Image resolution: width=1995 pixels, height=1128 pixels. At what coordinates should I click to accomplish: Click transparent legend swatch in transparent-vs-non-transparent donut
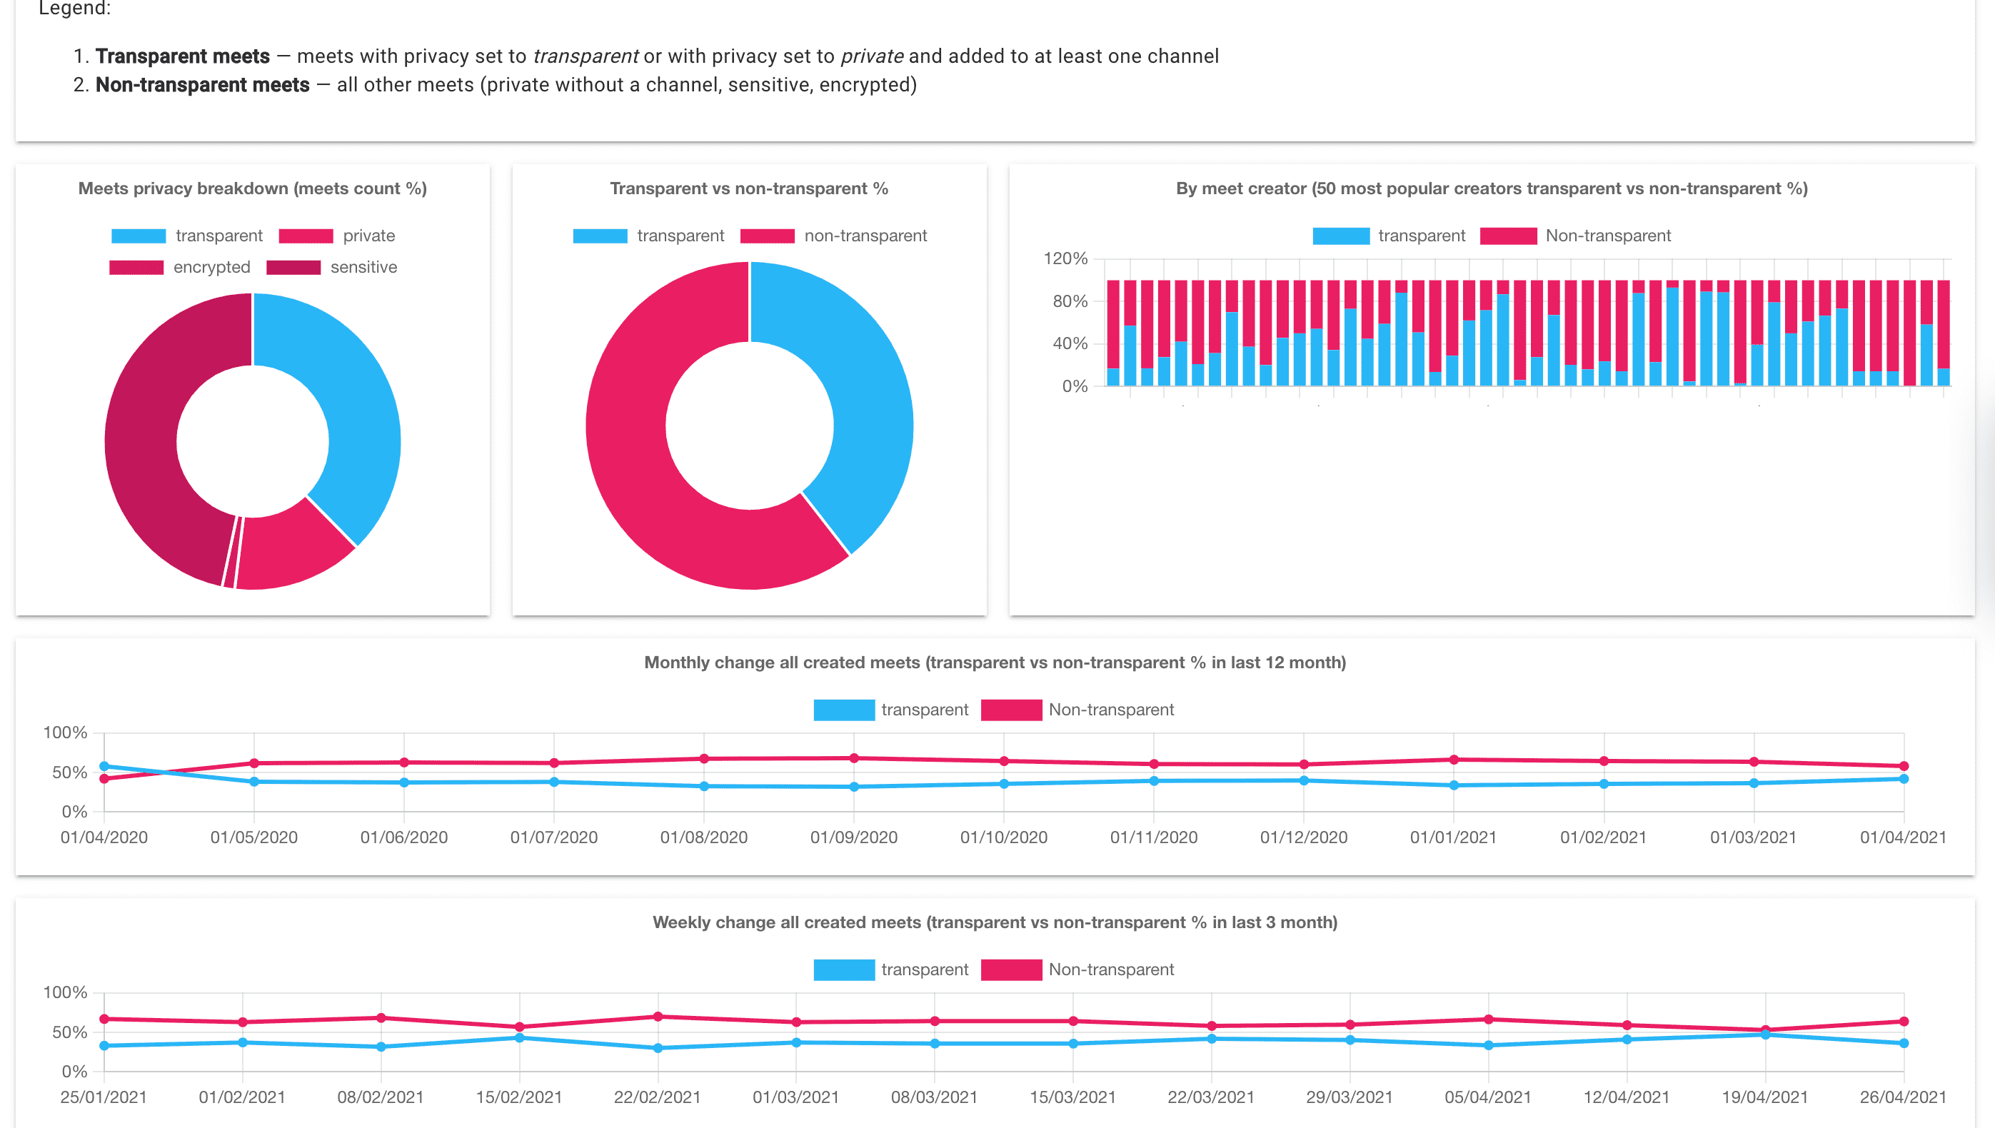point(600,236)
